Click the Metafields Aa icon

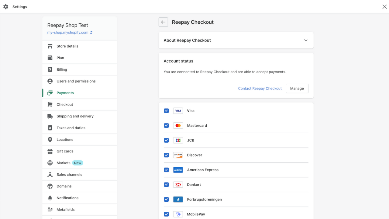click(50, 210)
